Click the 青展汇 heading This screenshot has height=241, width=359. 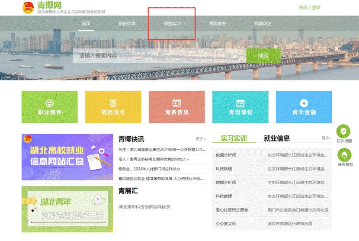pyautogui.click(x=128, y=191)
